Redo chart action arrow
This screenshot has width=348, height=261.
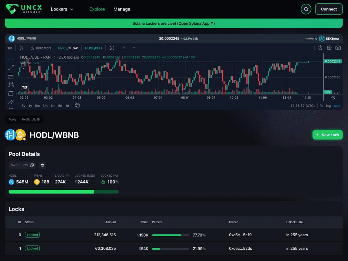133,48
